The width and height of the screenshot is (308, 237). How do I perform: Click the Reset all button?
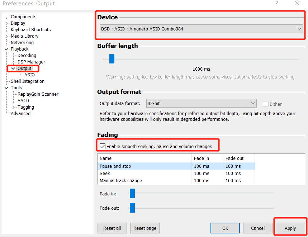[x=112, y=228]
